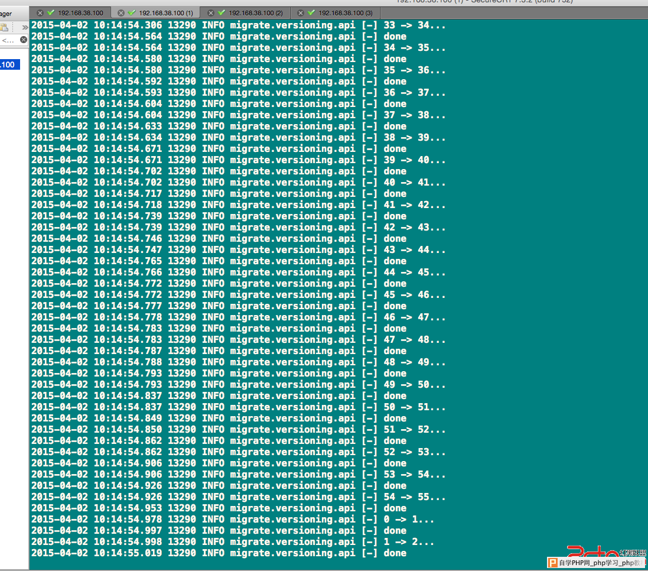
Task: Close the 192.168.38.100 (3) tab
Action: tap(301, 13)
